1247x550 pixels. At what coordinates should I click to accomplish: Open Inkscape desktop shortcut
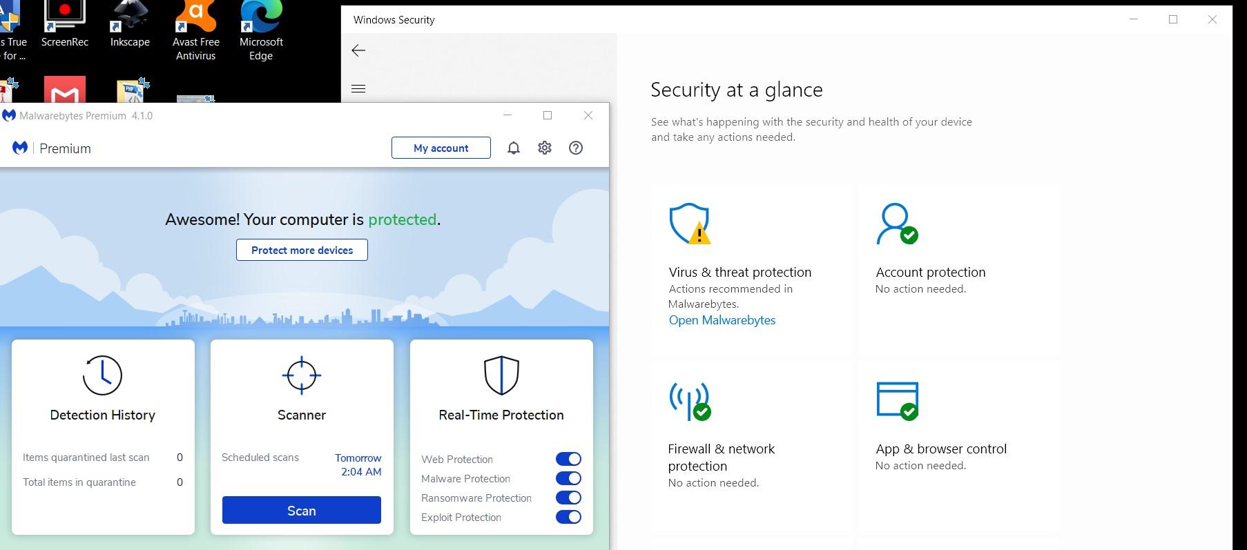pyautogui.click(x=130, y=24)
